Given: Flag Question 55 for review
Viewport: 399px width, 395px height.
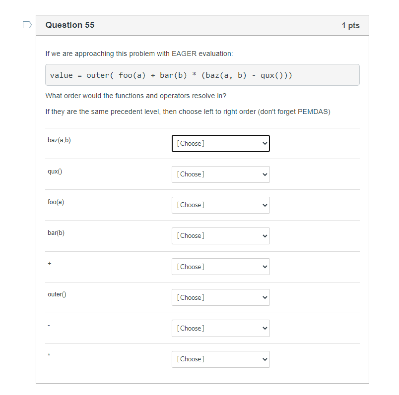Looking at the screenshot, I should (x=27, y=25).
